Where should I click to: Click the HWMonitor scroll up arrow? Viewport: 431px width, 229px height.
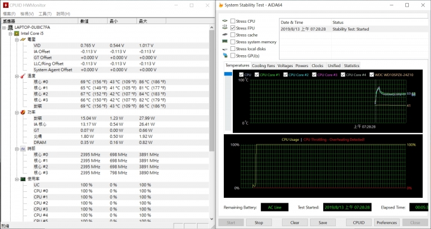point(212,27)
